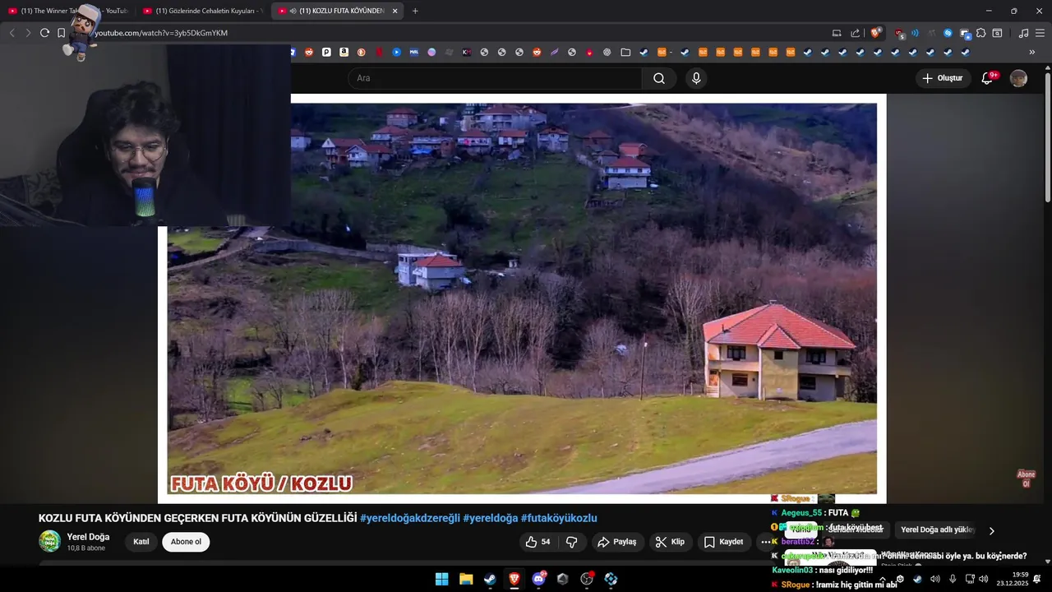Open hashtag #yereldoğakdzereğli
The image size is (1052, 592).
point(410,518)
